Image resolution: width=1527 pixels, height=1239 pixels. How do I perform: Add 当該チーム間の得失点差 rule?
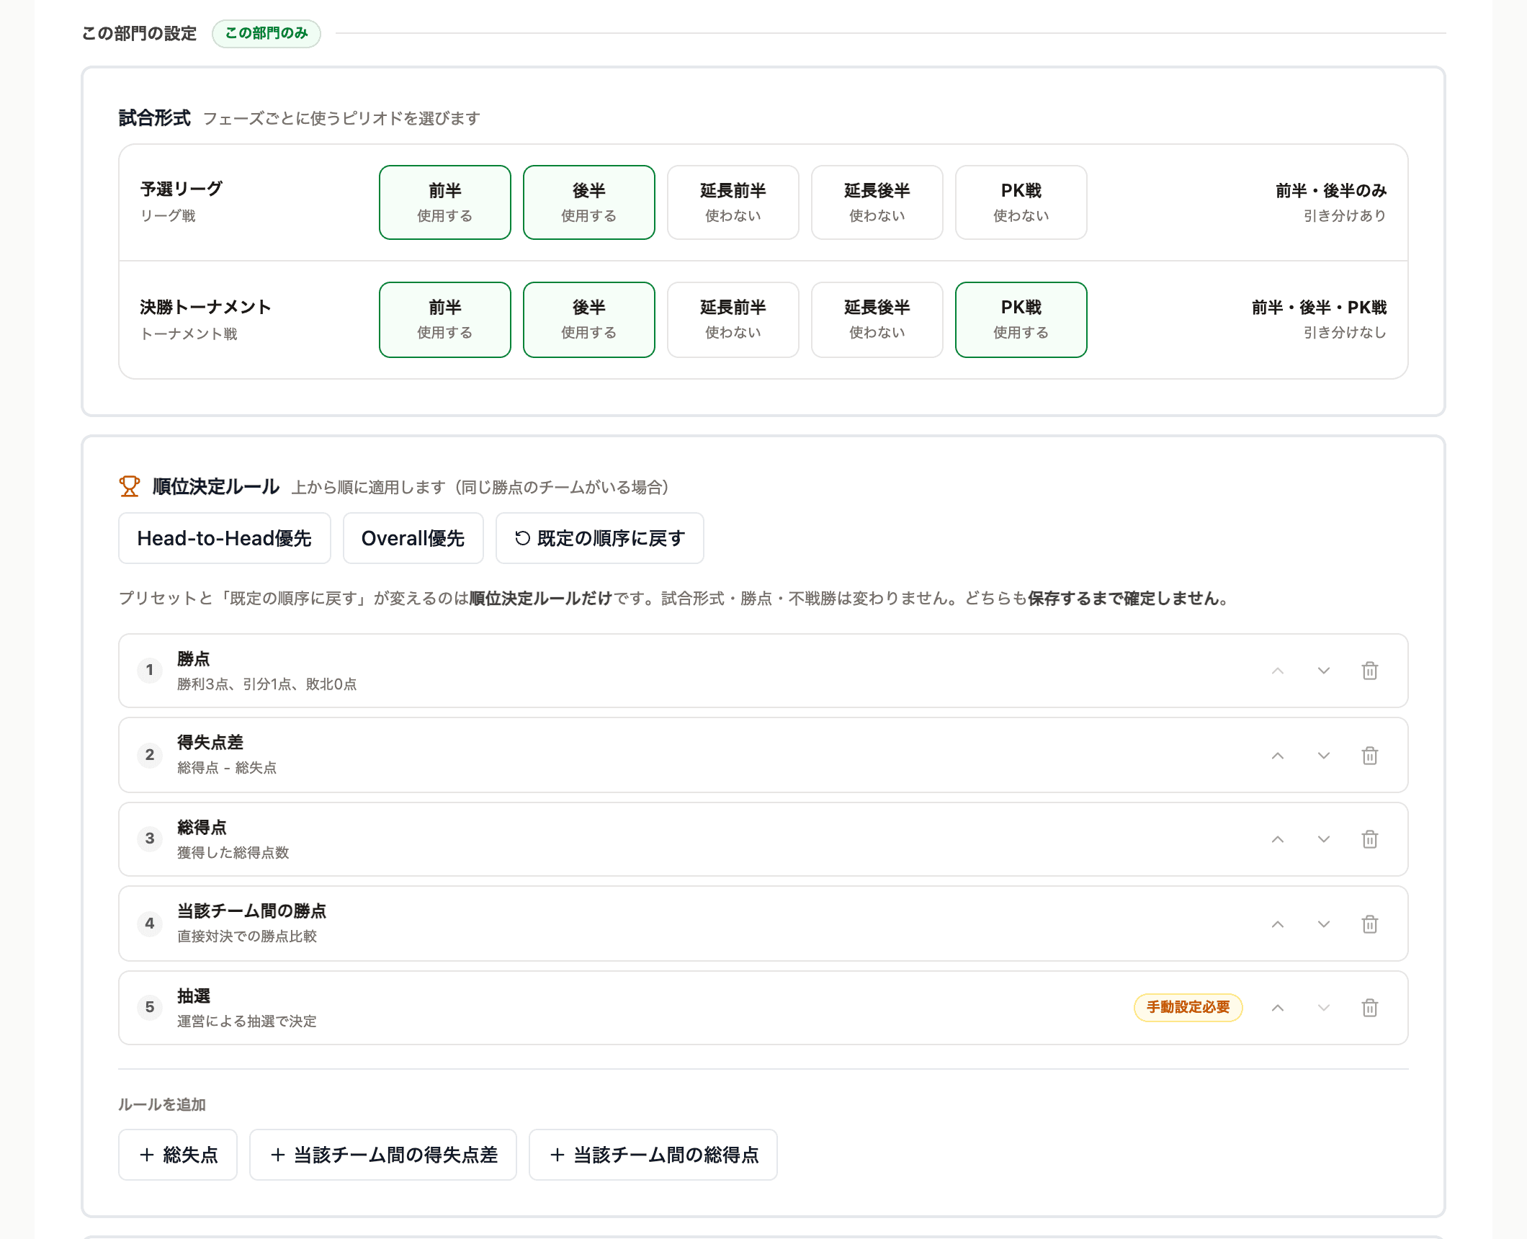click(x=383, y=1155)
